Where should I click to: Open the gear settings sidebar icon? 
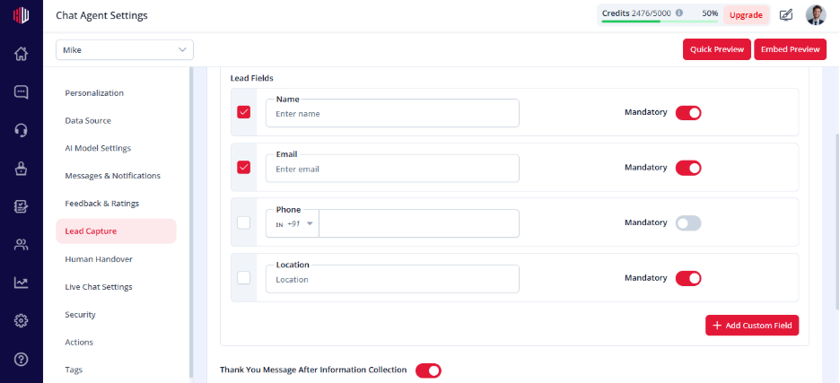click(x=21, y=320)
